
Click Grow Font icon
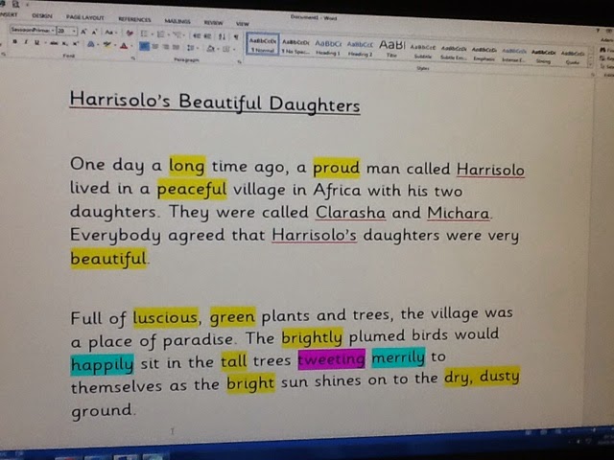coord(83,32)
